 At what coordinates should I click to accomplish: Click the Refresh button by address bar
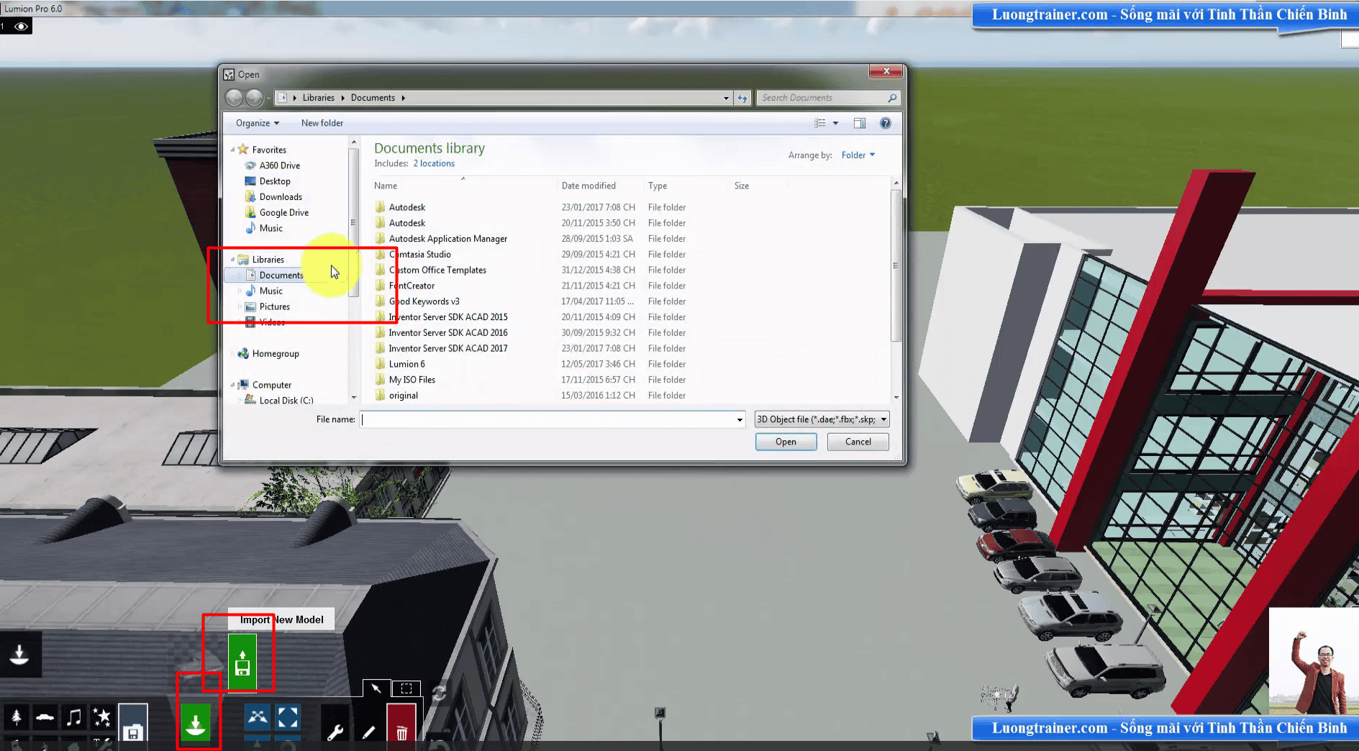[742, 98]
